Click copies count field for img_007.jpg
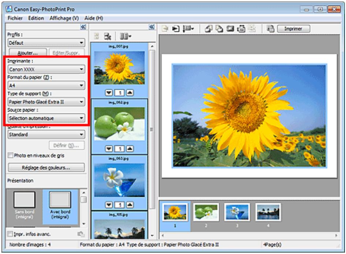The height and width of the screenshot is (254, 346). [119, 93]
